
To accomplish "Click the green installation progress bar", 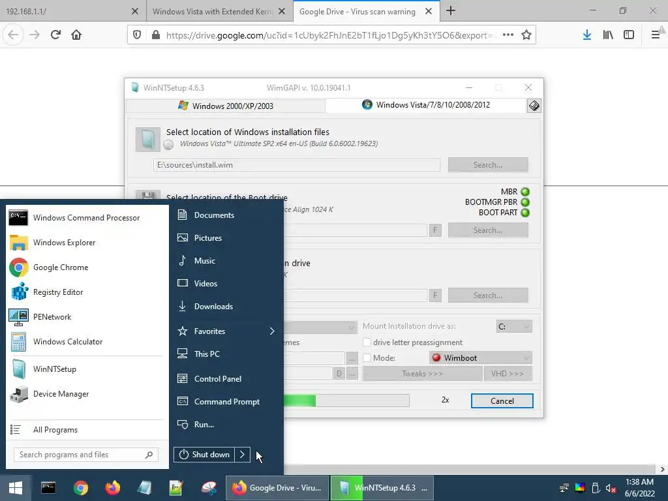I will pos(346,401).
